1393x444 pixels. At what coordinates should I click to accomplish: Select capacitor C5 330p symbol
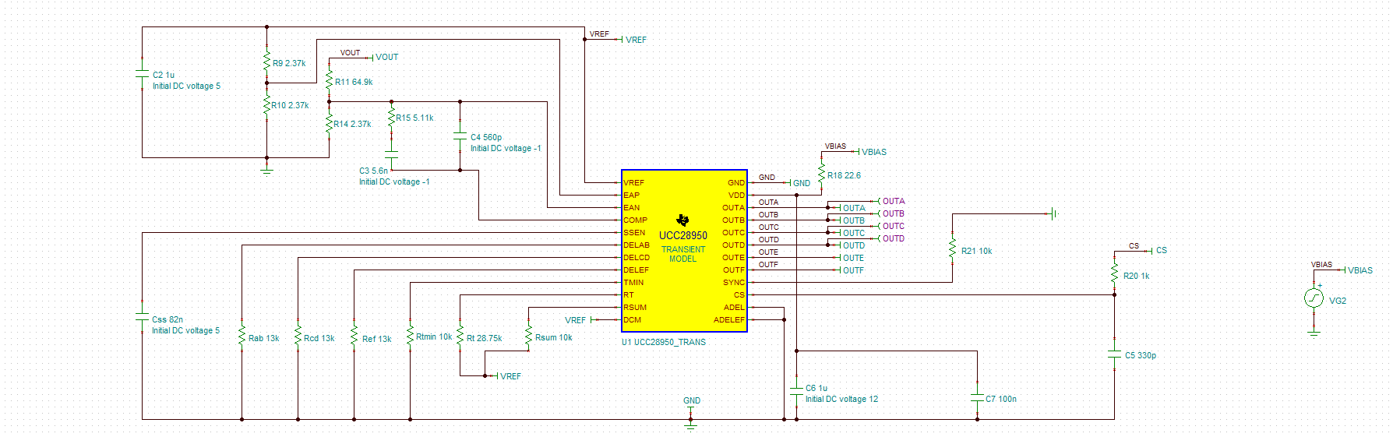pos(1114,354)
